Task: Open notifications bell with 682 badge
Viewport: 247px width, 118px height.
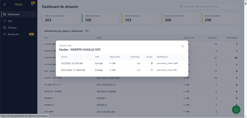Action: click(x=32, y=4)
